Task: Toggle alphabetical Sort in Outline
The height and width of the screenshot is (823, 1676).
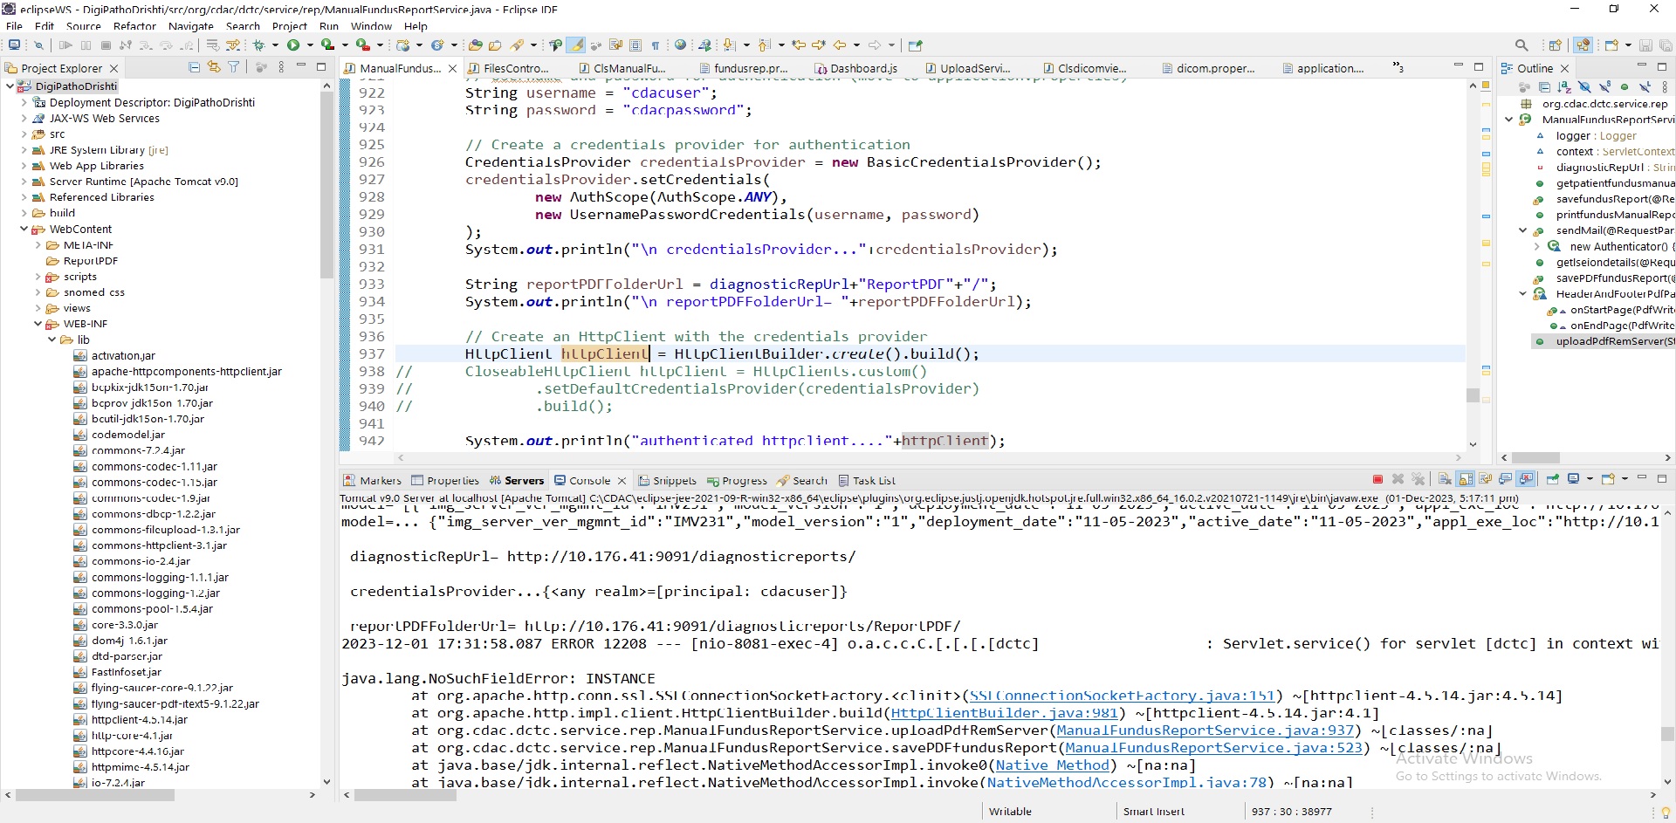Action: click(x=1563, y=87)
